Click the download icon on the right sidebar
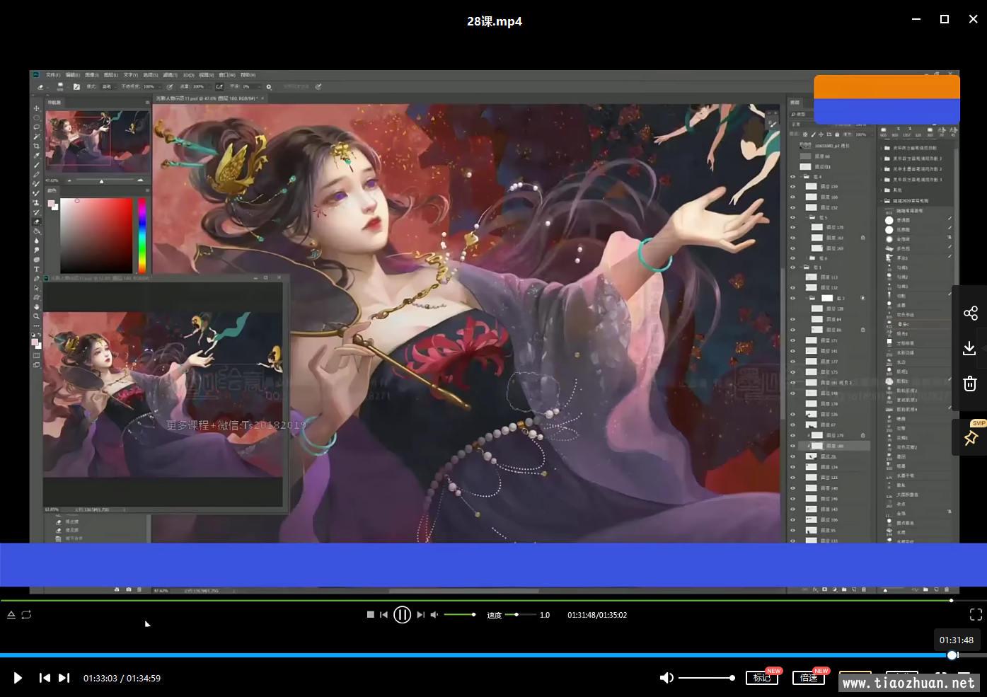The height and width of the screenshot is (697, 987). tap(970, 348)
